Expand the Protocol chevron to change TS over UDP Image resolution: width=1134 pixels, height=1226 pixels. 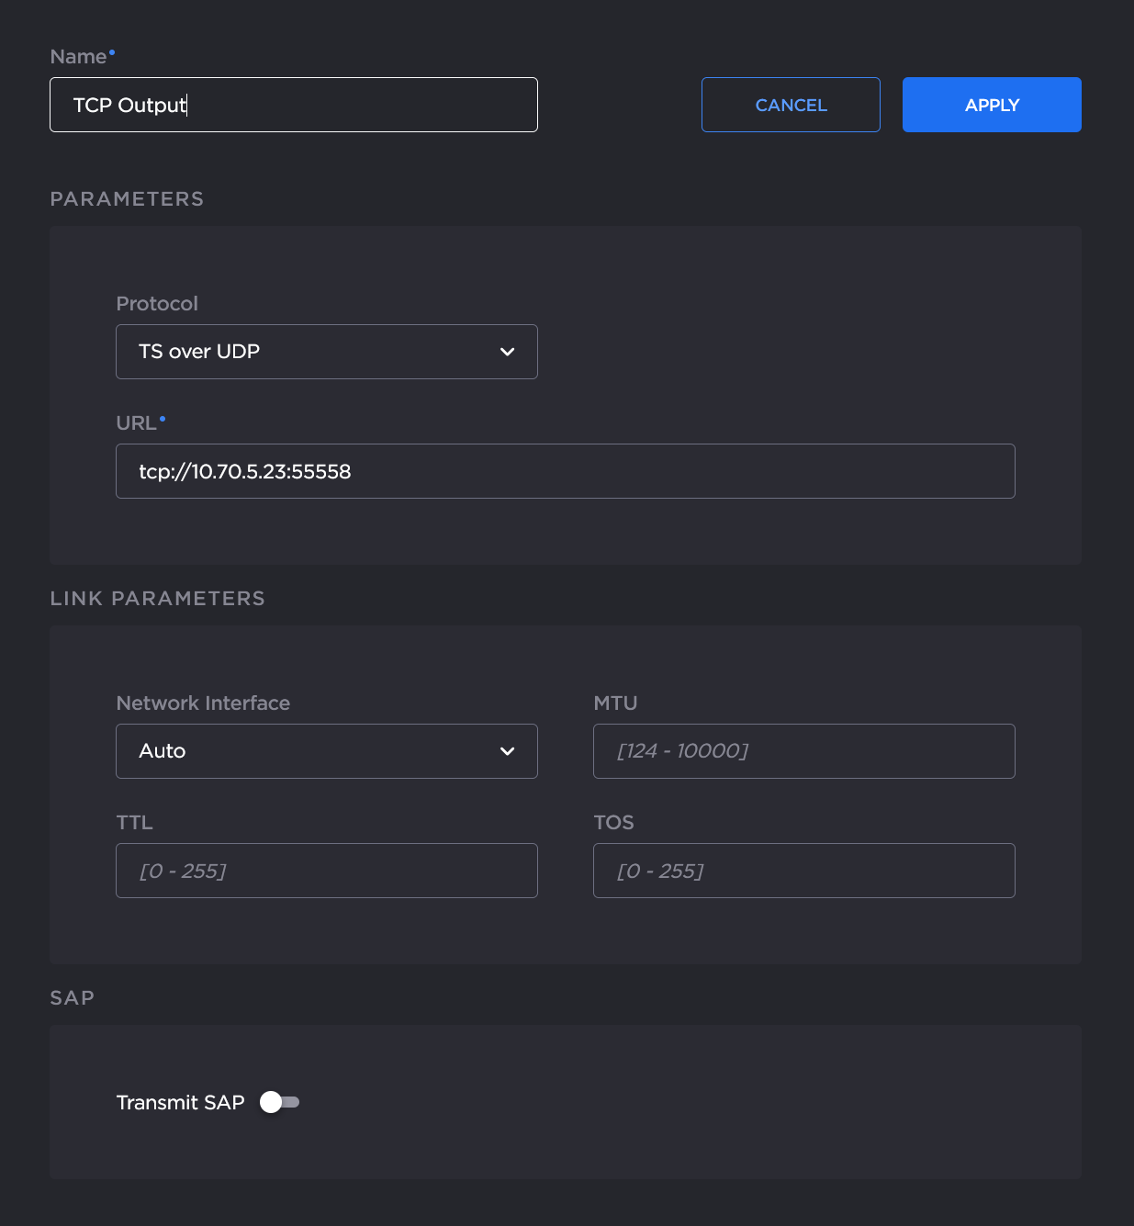pos(507,352)
